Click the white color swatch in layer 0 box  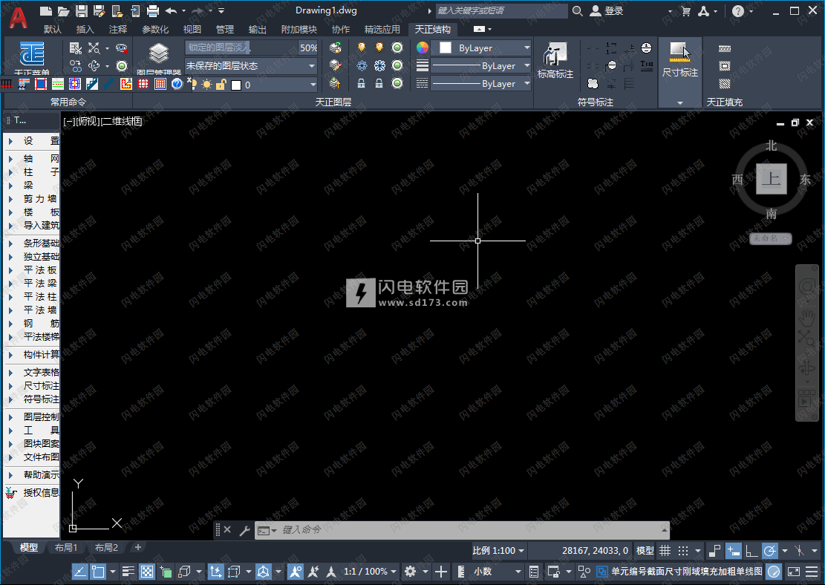[x=236, y=85]
